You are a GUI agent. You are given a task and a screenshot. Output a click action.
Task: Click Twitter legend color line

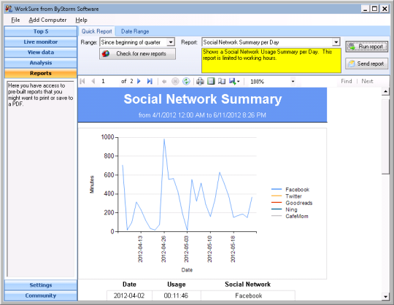click(277, 196)
